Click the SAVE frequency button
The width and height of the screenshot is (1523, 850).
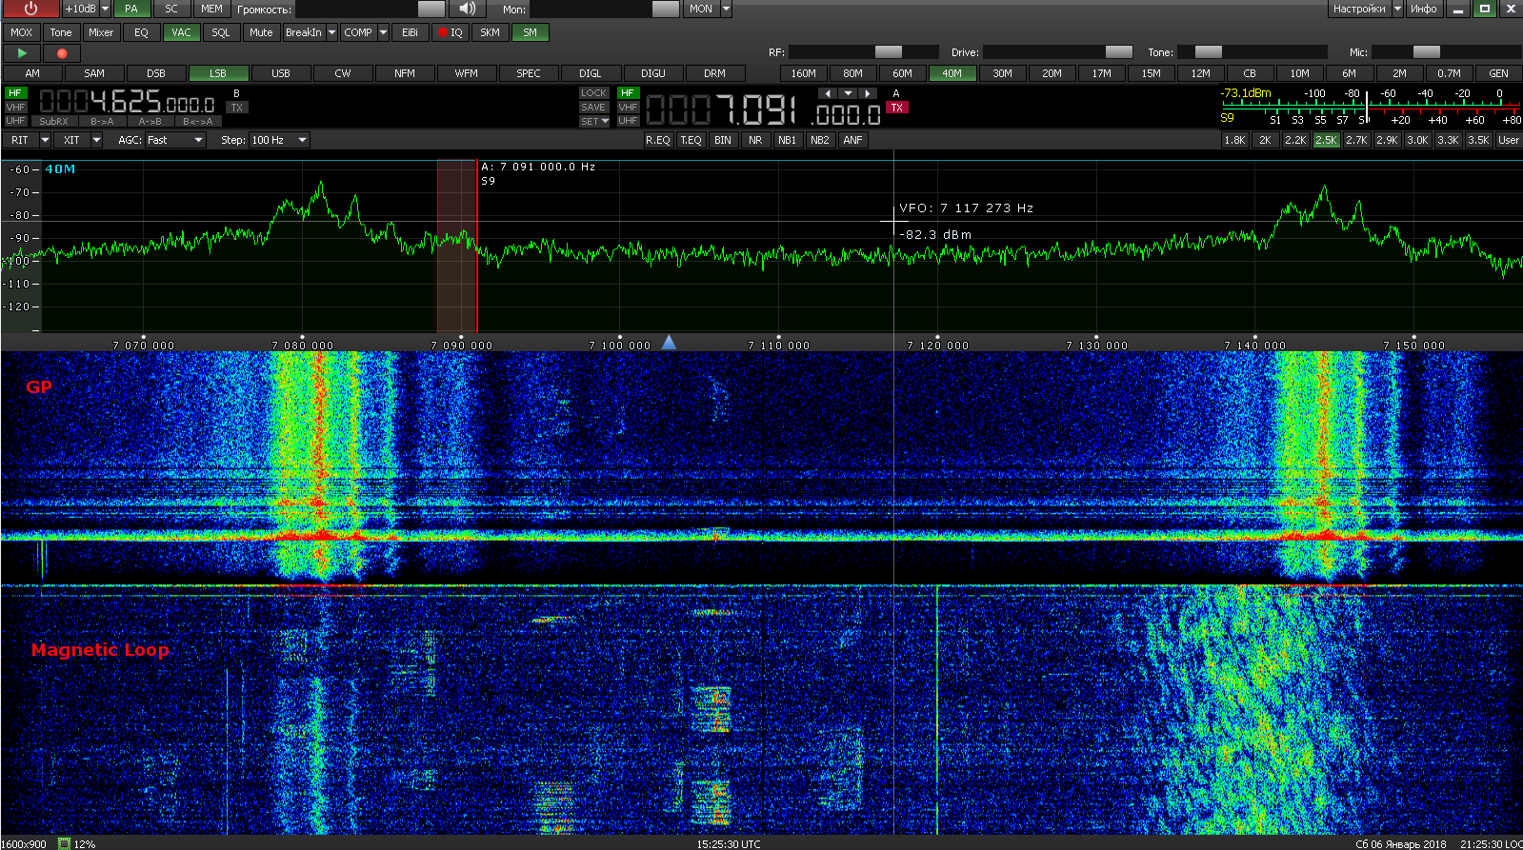tap(594, 108)
